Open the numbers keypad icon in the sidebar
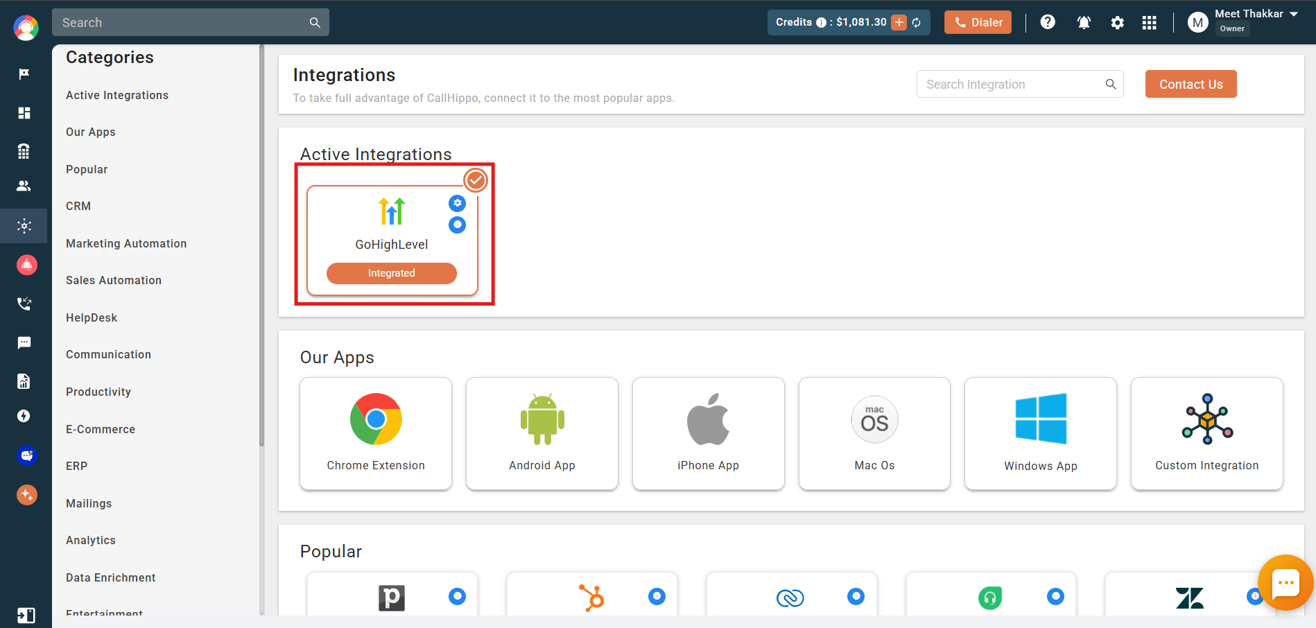 coord(24,151)
